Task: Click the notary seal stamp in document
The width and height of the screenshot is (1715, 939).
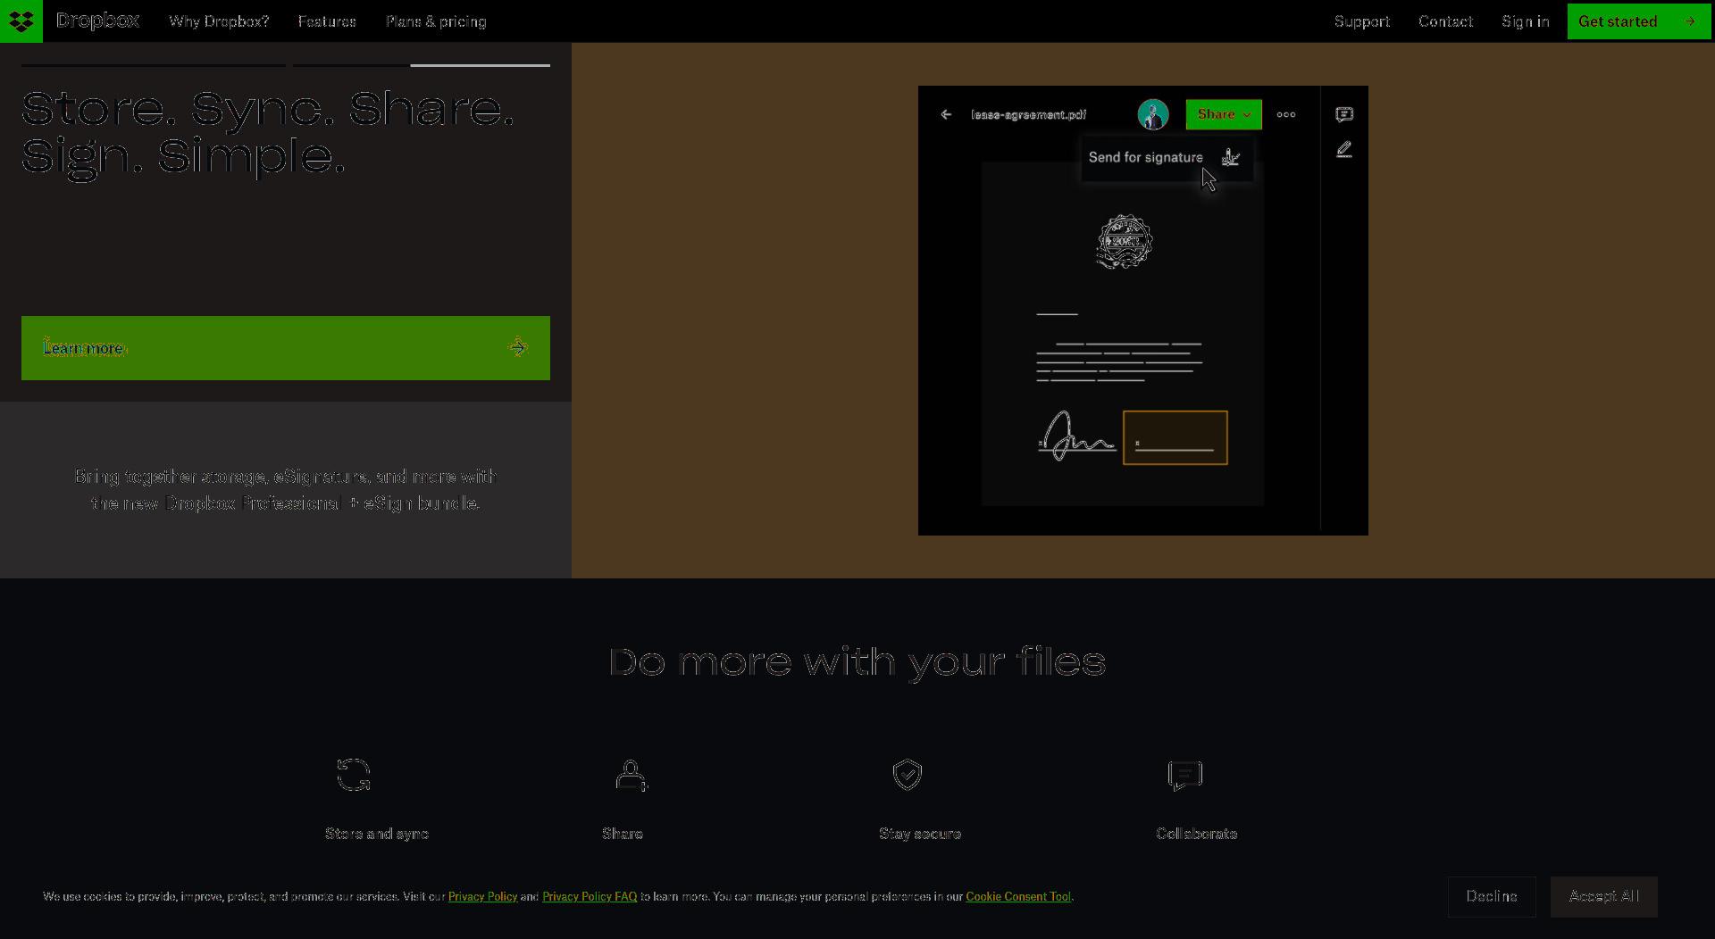Action: (1125, 241)
